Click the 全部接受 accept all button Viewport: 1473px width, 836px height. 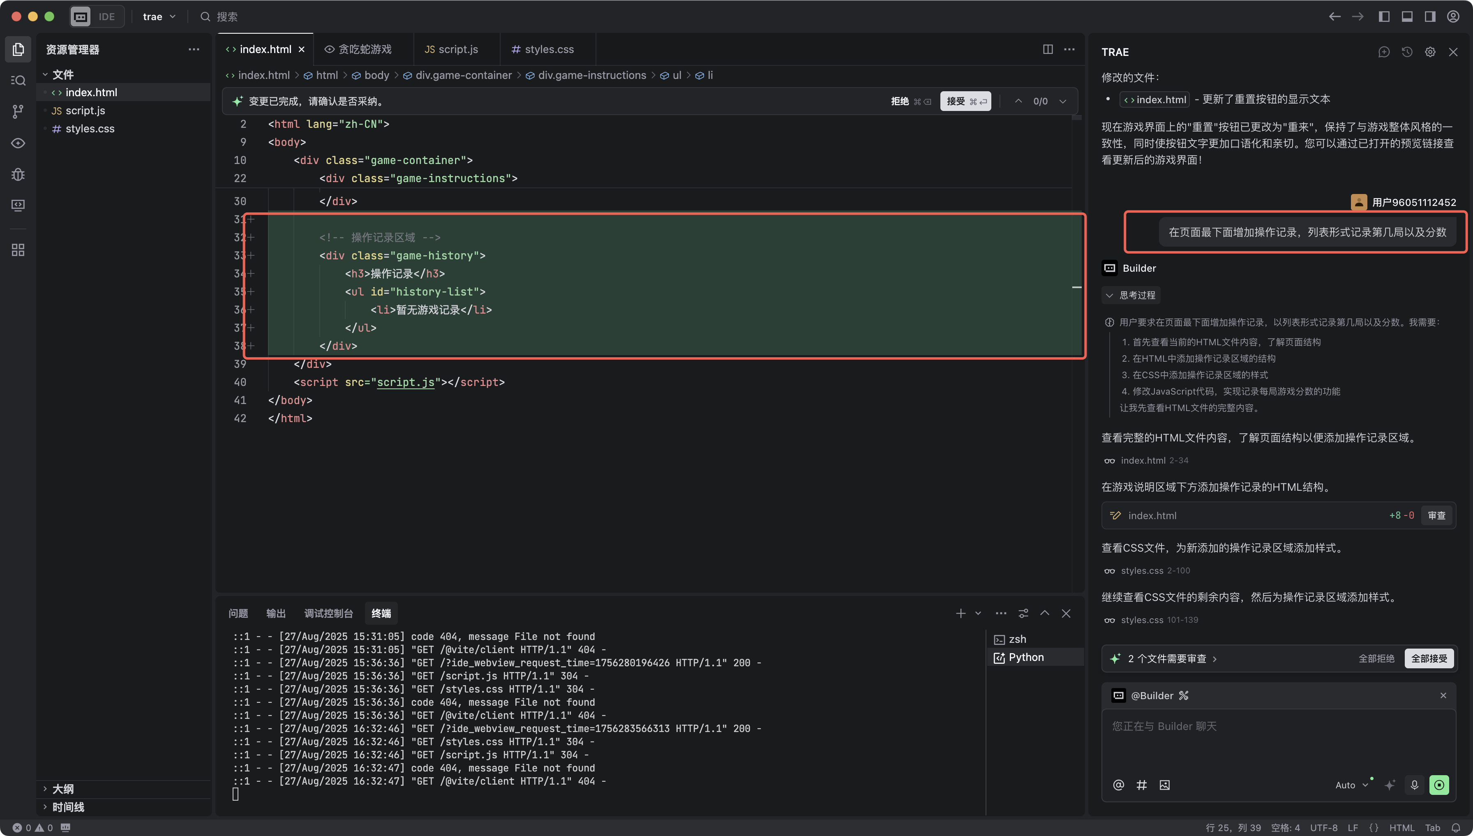(1429, 658)
